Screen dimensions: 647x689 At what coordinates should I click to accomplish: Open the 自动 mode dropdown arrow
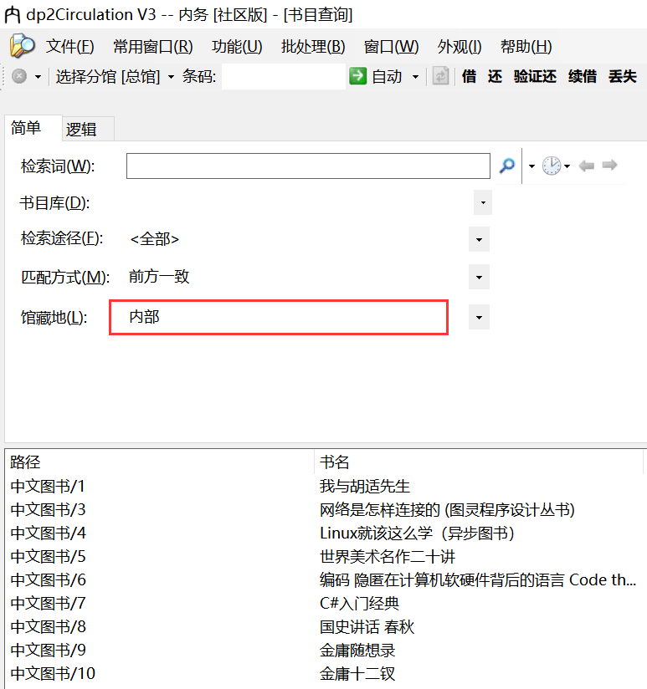(x=415, y=77)
